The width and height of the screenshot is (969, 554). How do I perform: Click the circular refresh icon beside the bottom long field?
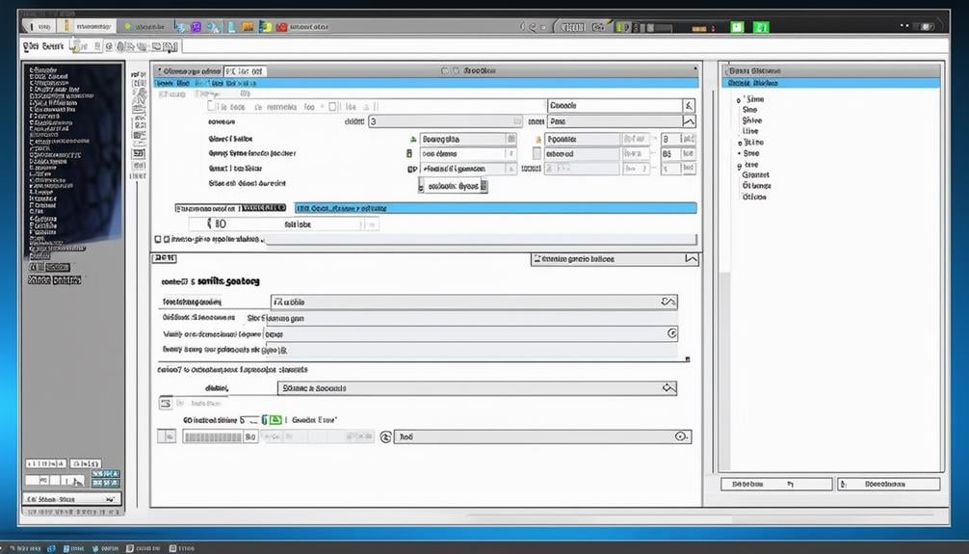tap(385, 437)
